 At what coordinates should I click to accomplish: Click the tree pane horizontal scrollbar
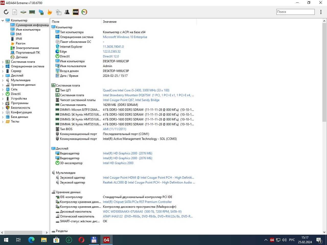23,232
